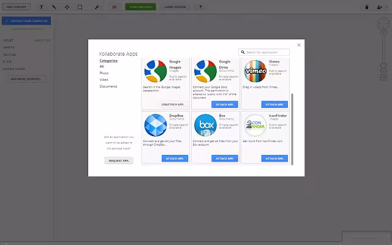Select Widget in the left sidebar
This screenshot has width=392, height=245.
(8, 40)
